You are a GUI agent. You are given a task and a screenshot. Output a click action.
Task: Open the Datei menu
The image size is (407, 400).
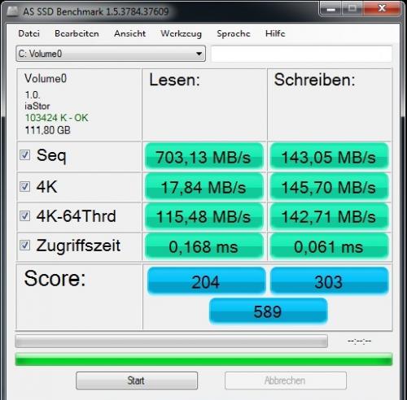pos(28,33)
